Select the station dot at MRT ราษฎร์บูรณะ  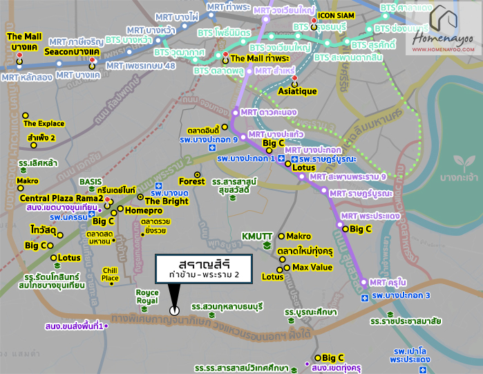[x=324, y=190]
